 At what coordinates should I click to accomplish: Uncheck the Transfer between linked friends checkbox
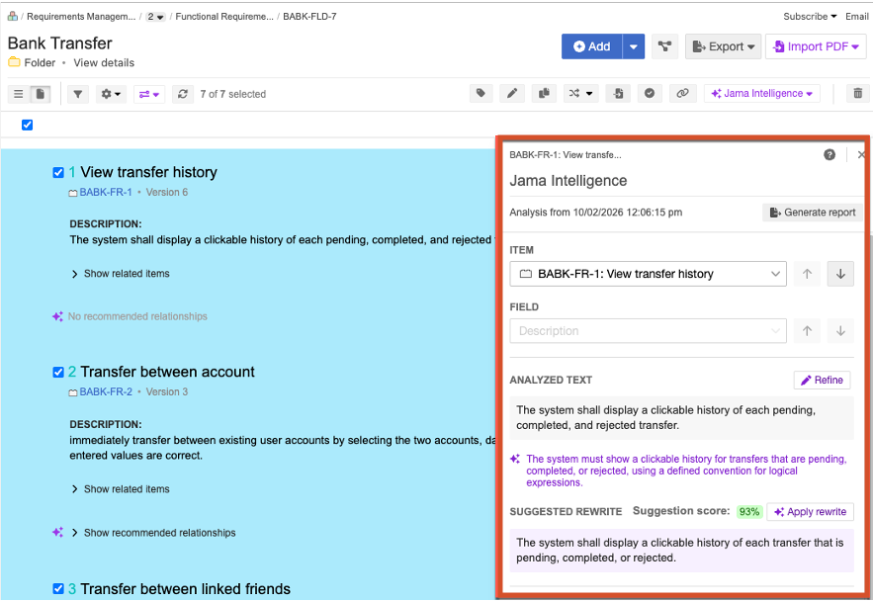click(x=58, y=588)
